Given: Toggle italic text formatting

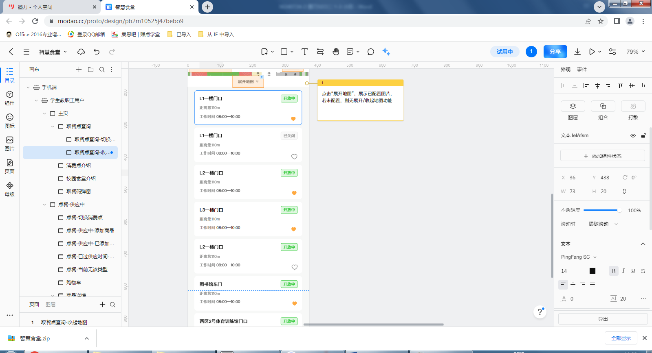Looking at the screenshot, I should click(x=623, y=271).
